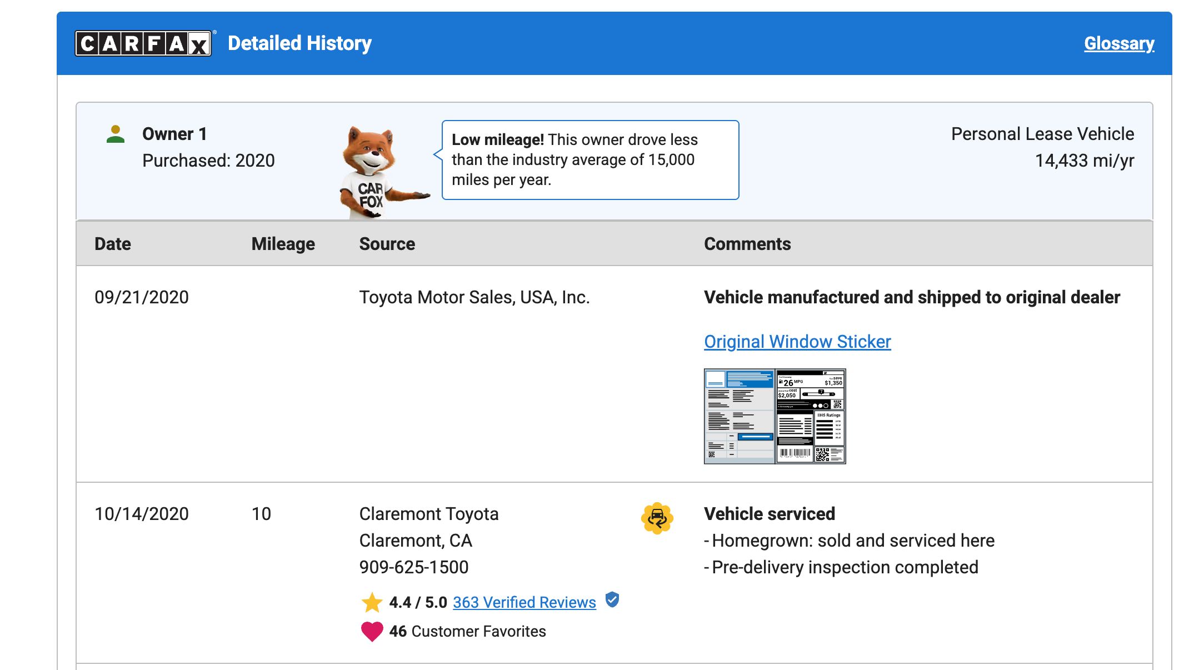This screenshot has height=670, width=1179.
Task: Select the 10/14/2020 date cell
Action: (x=142, y=514)
